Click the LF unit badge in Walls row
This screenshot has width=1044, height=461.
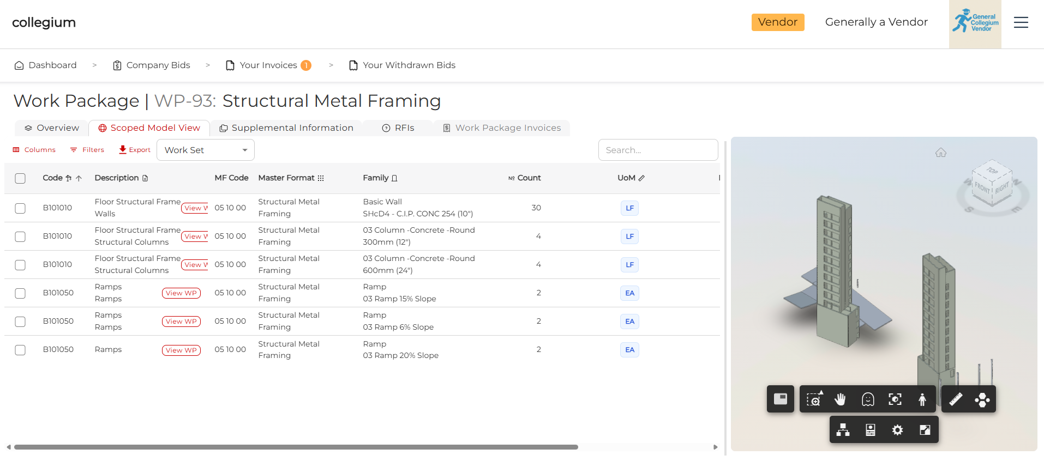coord(629,208)
